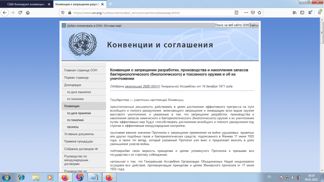Open "резолюцией 2826 (XXVI)" link
The image size is (324, 182).
142,86
